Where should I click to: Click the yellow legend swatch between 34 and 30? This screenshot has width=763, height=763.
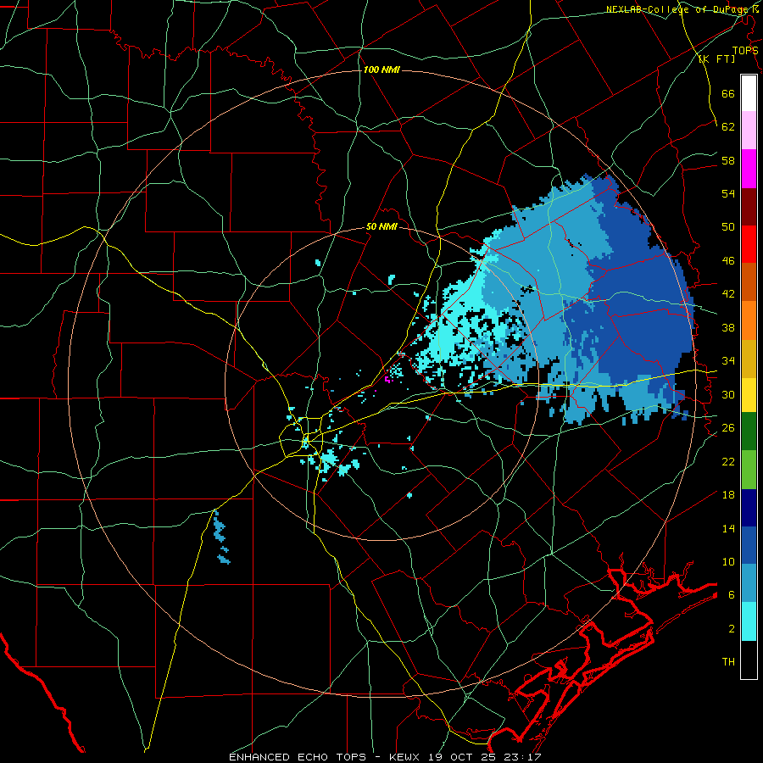point(749,394)
